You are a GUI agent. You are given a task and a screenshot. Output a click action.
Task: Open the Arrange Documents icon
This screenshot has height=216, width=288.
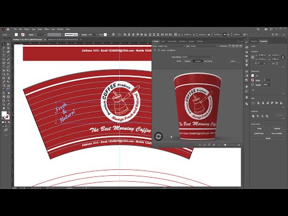(266, 29)
